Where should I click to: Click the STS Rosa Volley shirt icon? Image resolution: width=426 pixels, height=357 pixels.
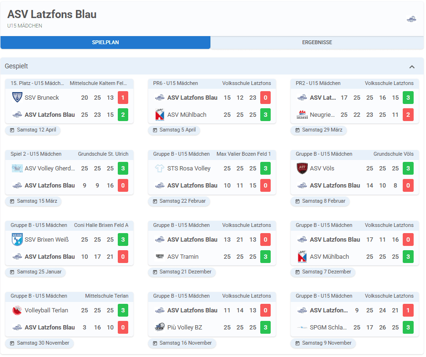coord(160,168)
